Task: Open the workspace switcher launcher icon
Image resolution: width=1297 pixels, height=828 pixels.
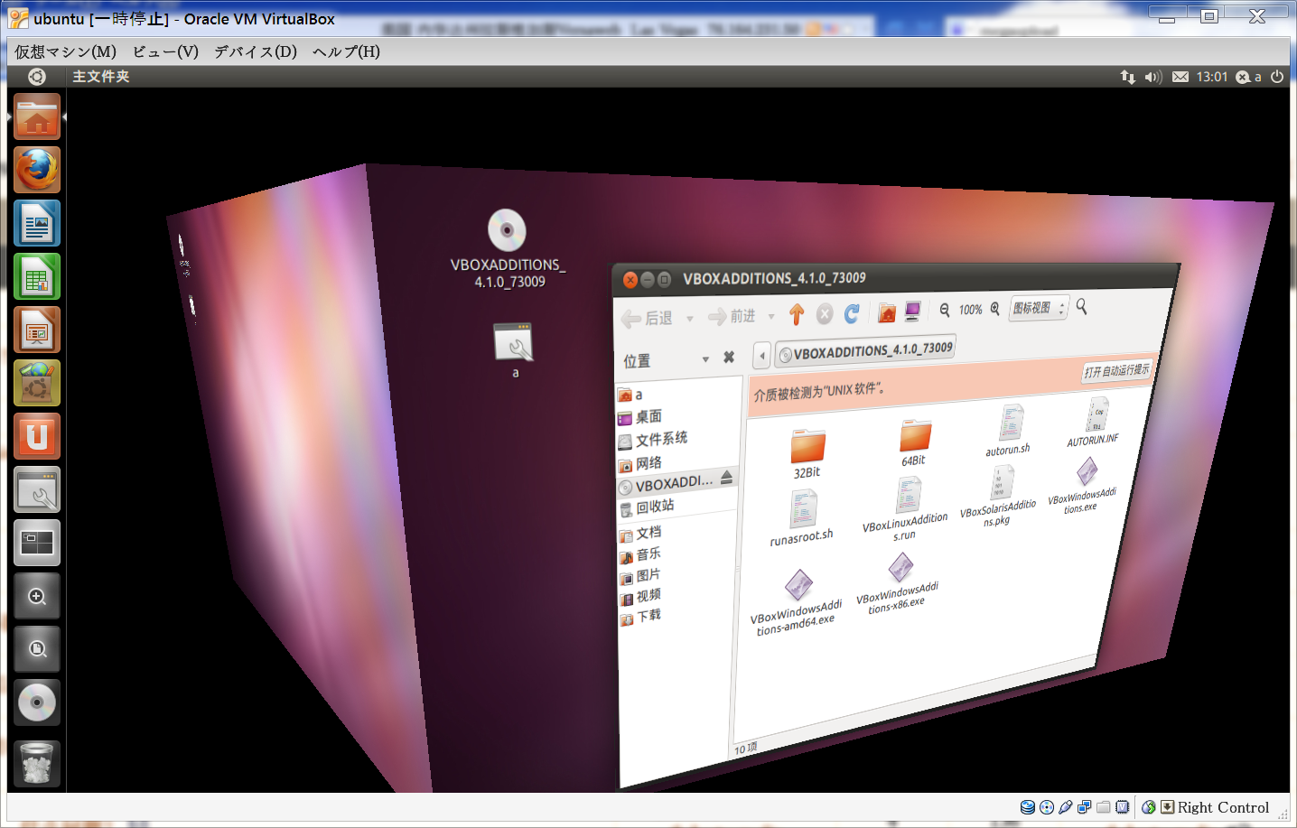Action: [37, 543]
